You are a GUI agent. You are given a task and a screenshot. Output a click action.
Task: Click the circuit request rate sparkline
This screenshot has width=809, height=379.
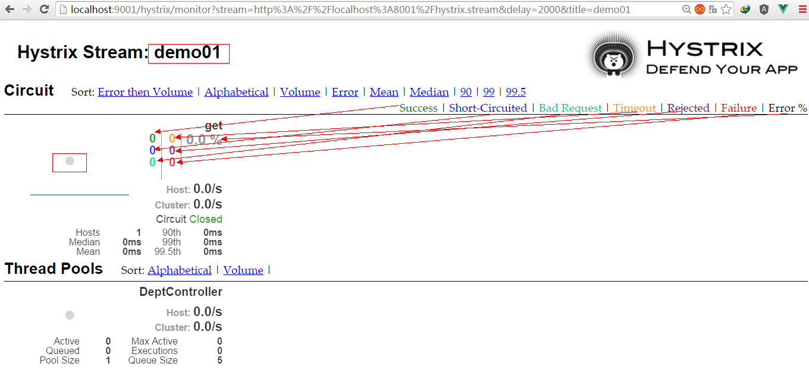point(80,194)
